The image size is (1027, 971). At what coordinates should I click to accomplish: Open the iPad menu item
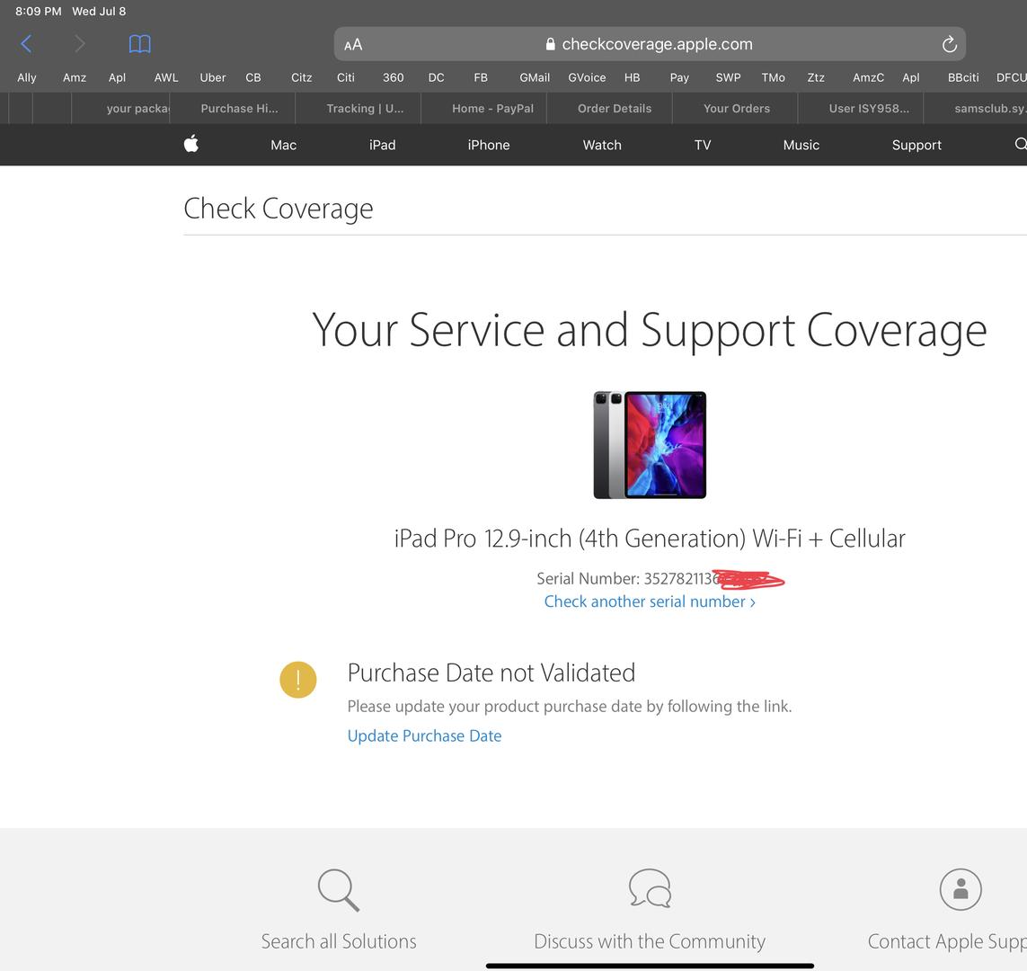tap(383, 145)
